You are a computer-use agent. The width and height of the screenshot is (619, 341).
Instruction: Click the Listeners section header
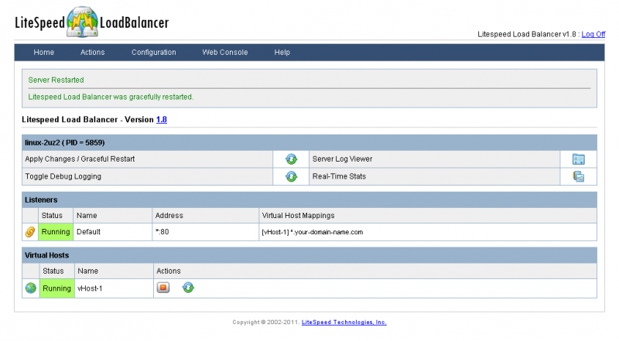pyautogui.click(x=309, y=199)
